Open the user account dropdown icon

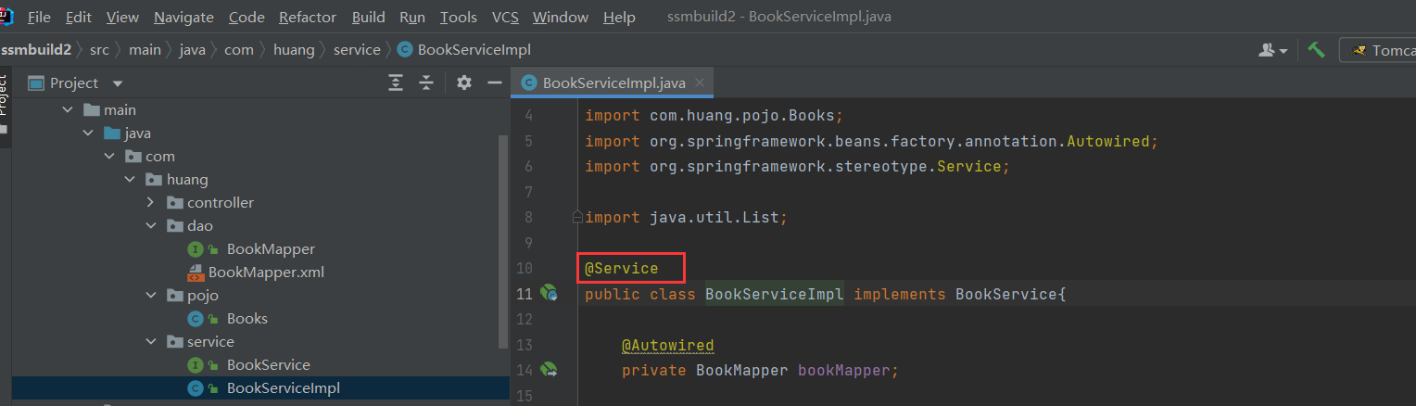tap(1273, 50)
